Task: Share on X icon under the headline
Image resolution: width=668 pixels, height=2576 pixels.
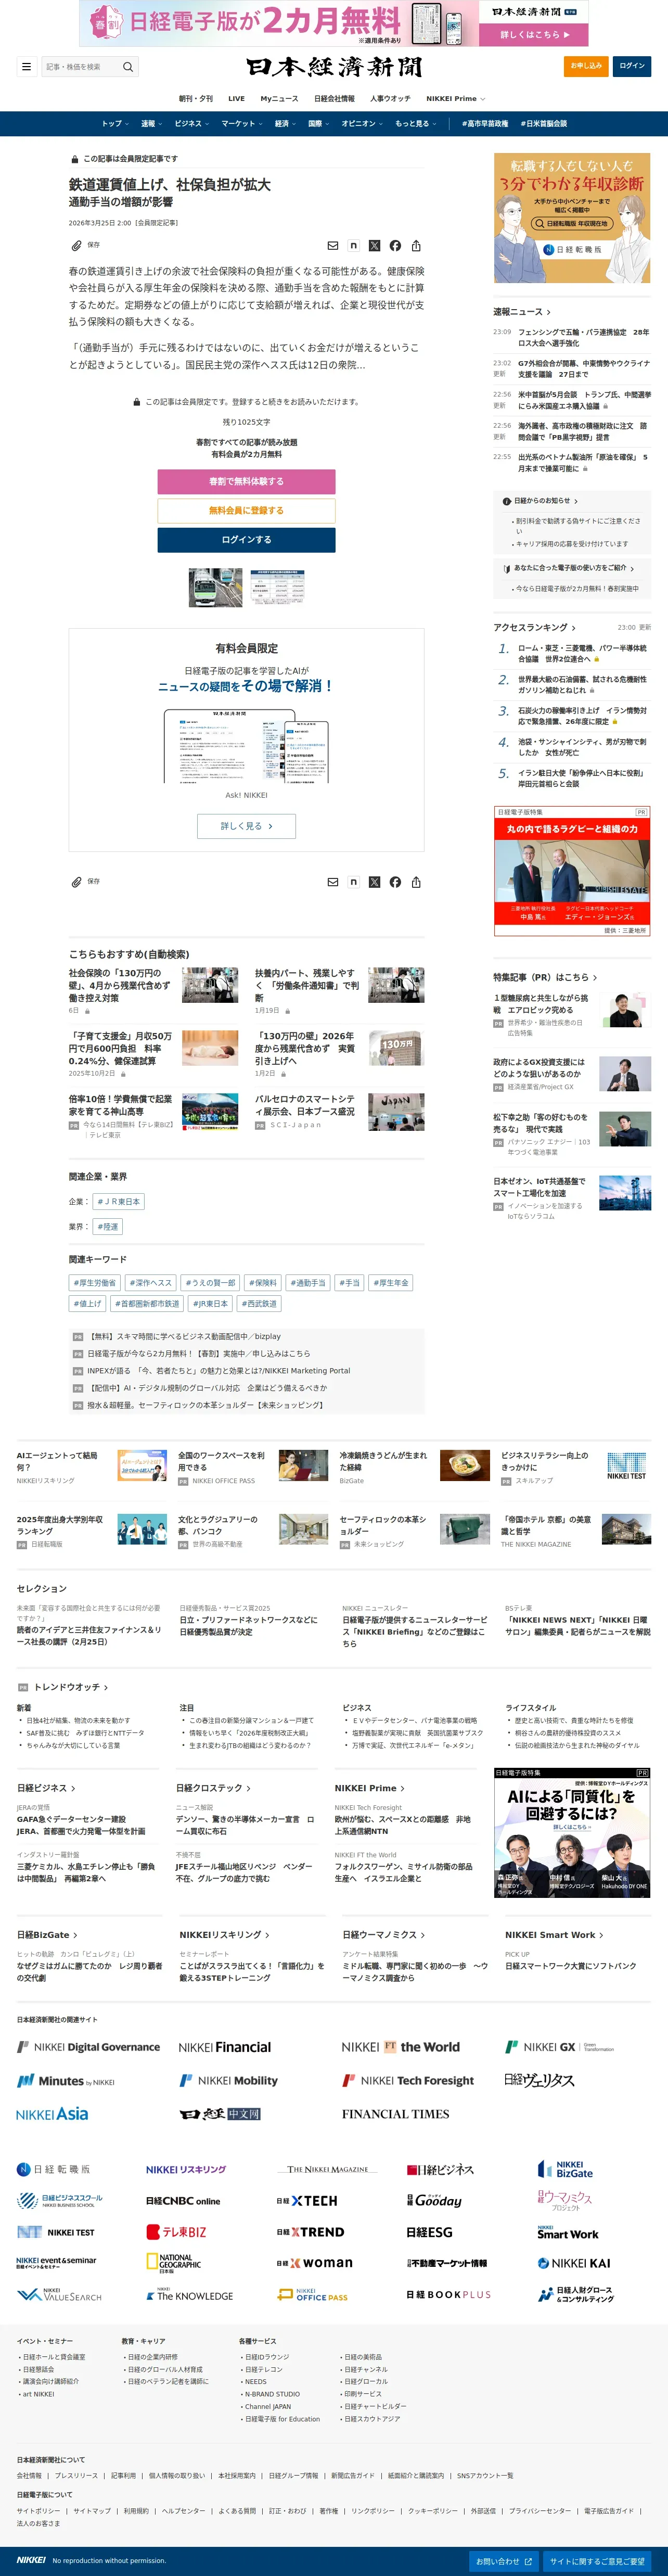Action: click(374, 245)
